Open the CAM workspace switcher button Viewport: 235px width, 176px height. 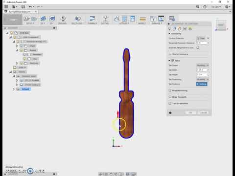point(13,20)
